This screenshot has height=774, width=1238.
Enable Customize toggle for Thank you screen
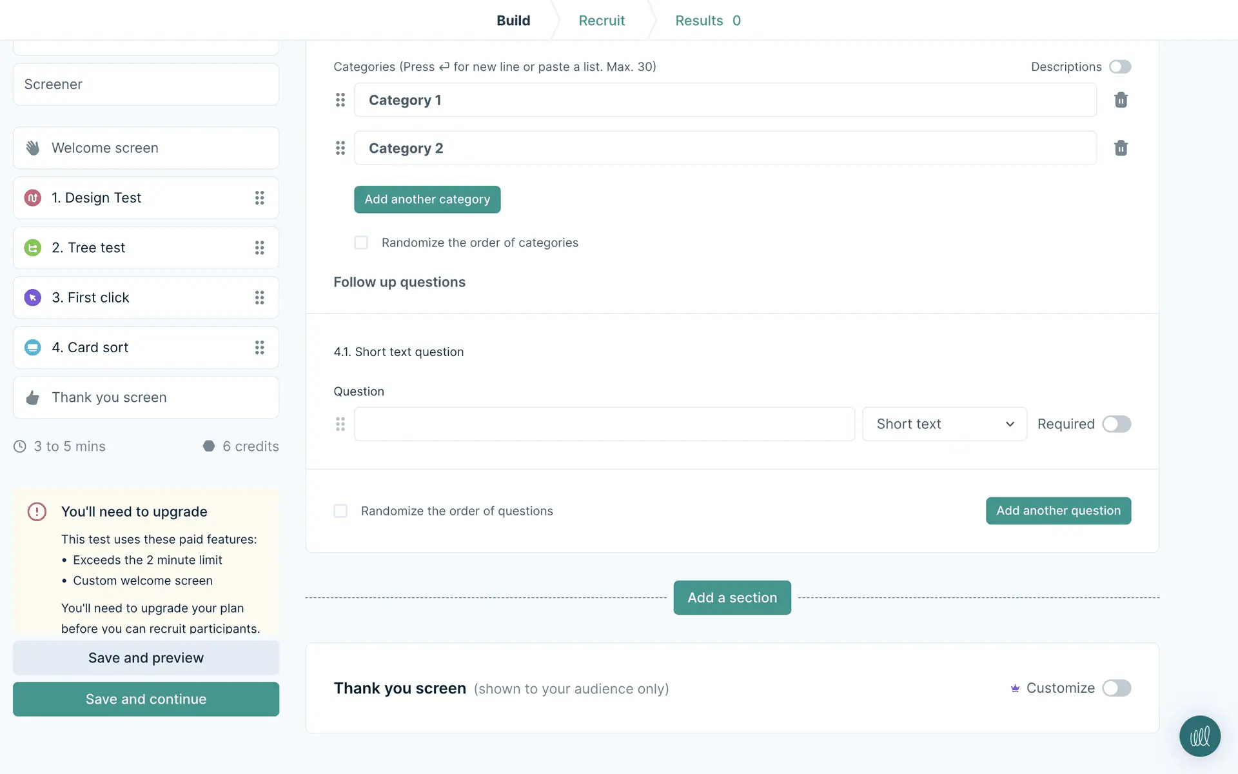[x=1116, y=688]
